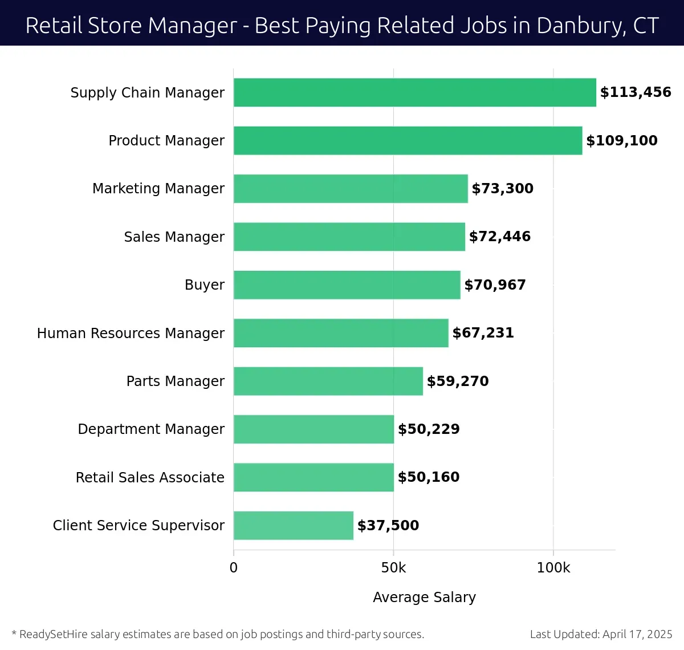Click the Department Manager bar
The width and height of the screenshot is (684, 650).
pyautogui.click(x=313, y=429)
